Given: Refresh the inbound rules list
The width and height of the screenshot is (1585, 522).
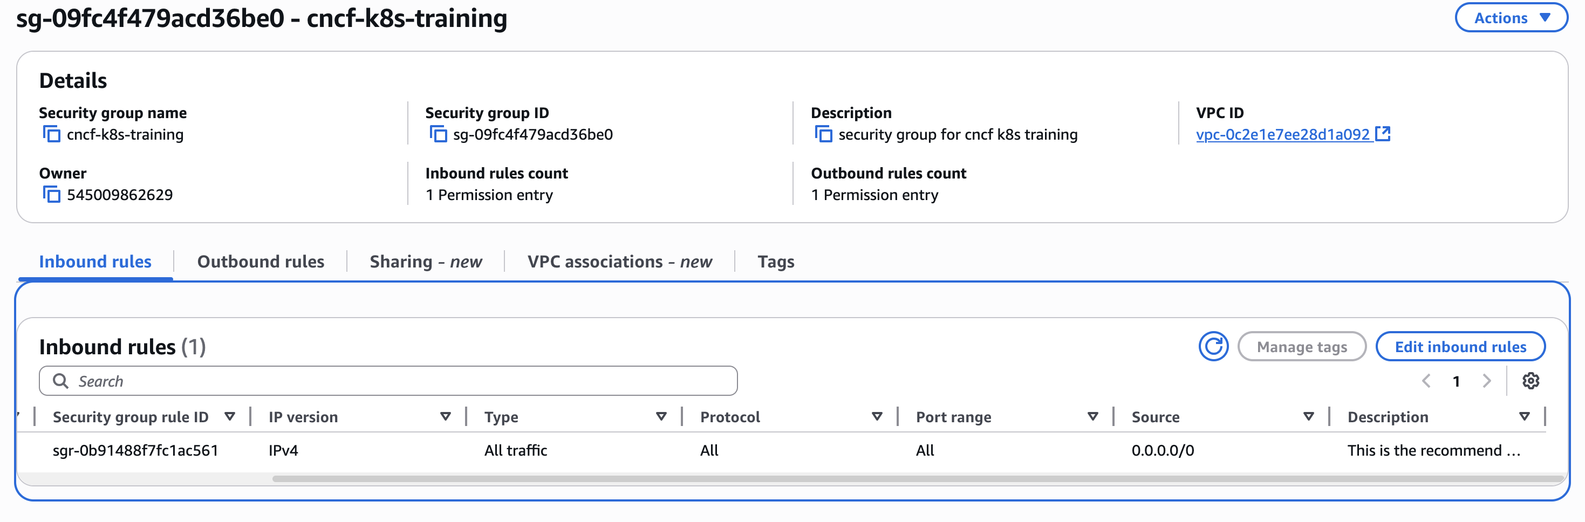Looking at the screenshot, I should pos(1213,346).
